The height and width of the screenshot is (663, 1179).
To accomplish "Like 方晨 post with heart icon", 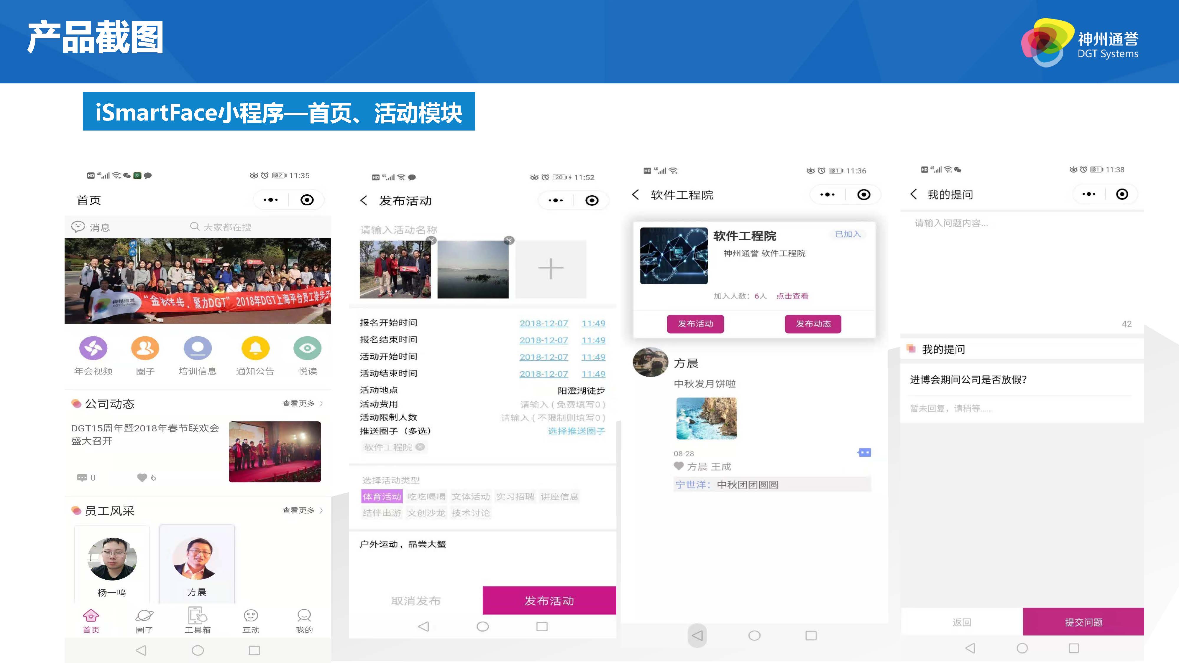I will coord(678,466).
